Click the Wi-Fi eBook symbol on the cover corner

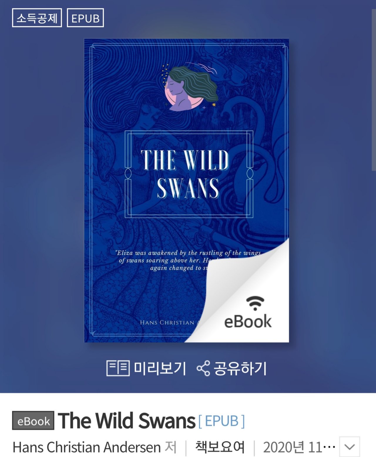255,303
